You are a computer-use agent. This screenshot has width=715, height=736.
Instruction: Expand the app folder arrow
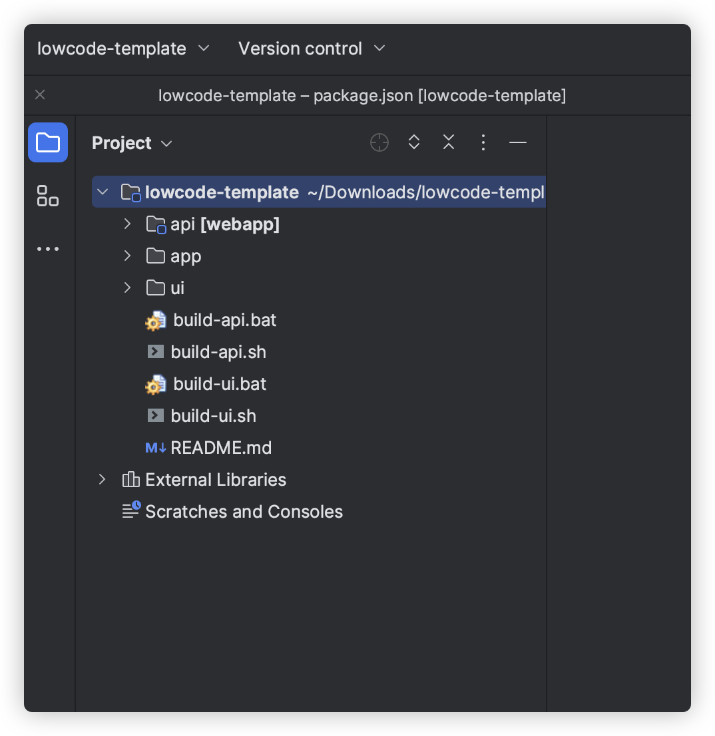(128, 256)
